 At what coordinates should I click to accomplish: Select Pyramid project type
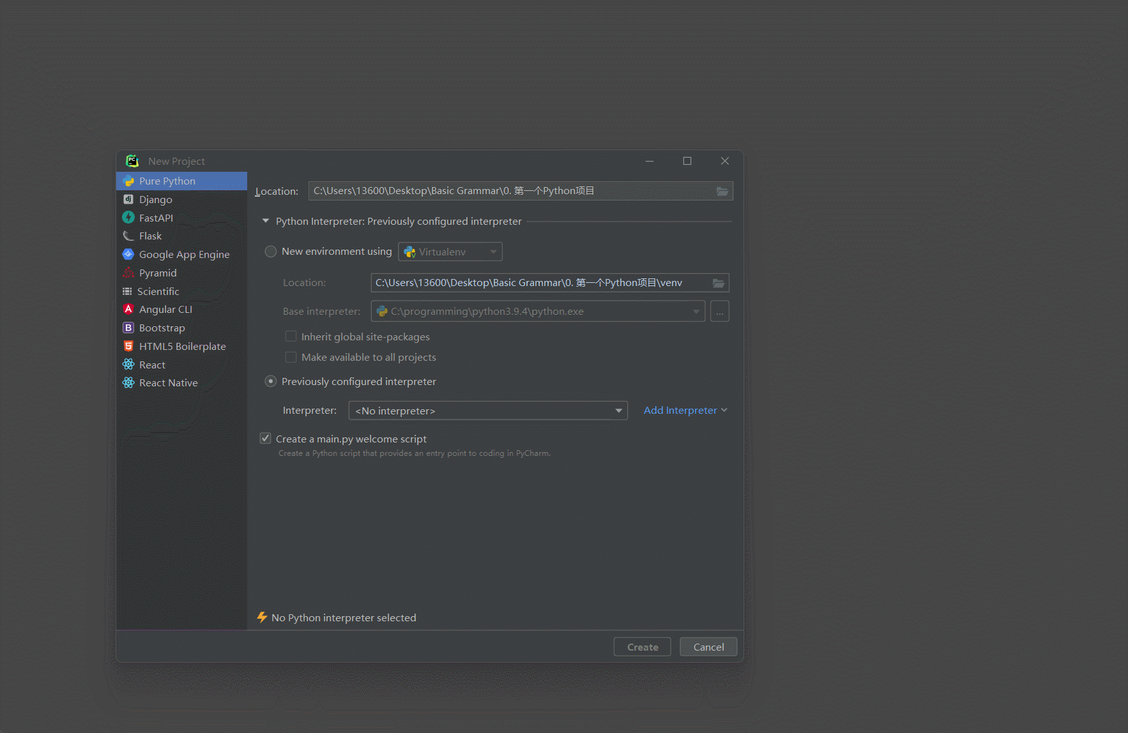(181, 273)
